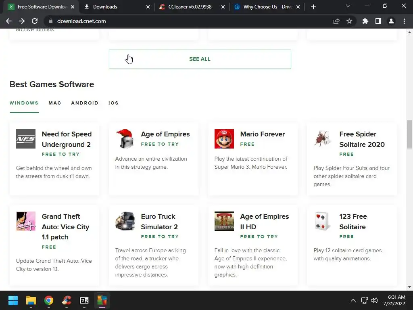Reload the current page
Screen dimensions: 413x310
coord(35,21)
